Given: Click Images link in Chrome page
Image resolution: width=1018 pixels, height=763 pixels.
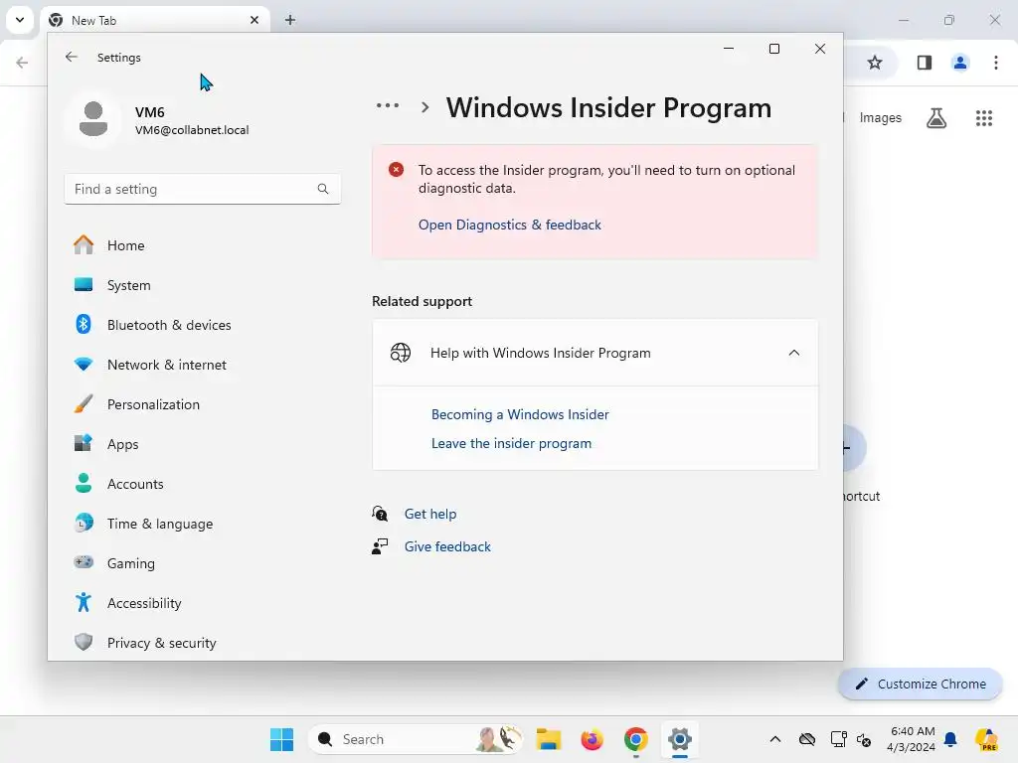Looking at the screenshot, I should tap(881, 117).
